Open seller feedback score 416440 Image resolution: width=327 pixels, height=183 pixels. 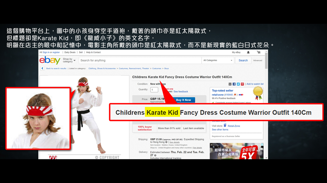coord(229,95)
